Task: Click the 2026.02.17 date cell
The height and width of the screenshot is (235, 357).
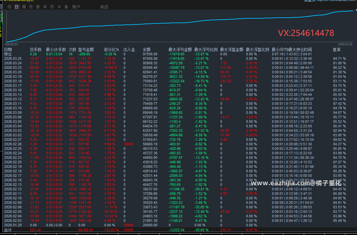Action: [x=13, y=176]
